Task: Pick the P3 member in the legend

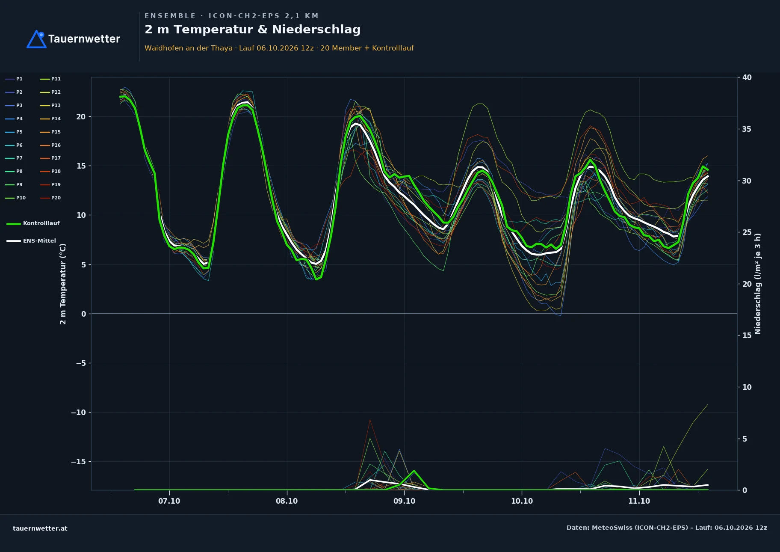Action: [x=14, y=105]
